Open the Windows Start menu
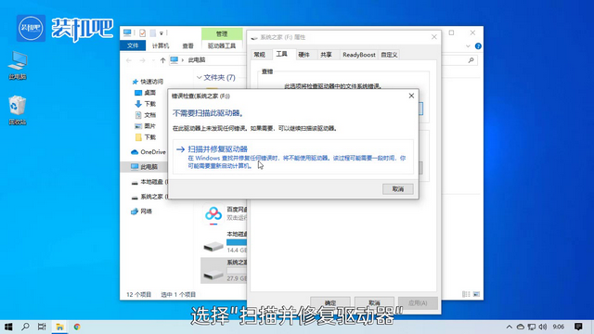The image size is (594, 334). point(8,327)
